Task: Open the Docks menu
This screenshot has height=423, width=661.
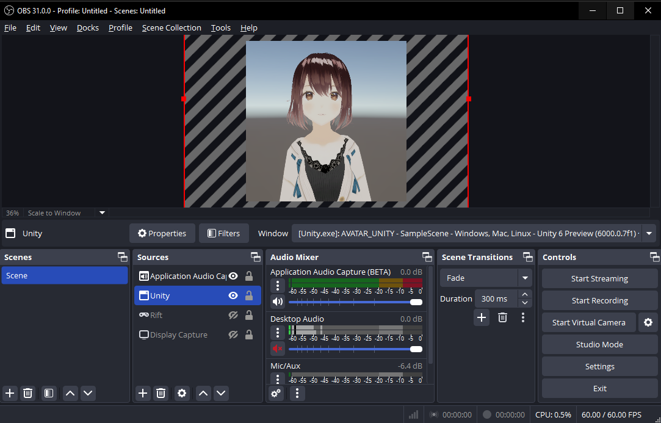Action: [88, 28]
